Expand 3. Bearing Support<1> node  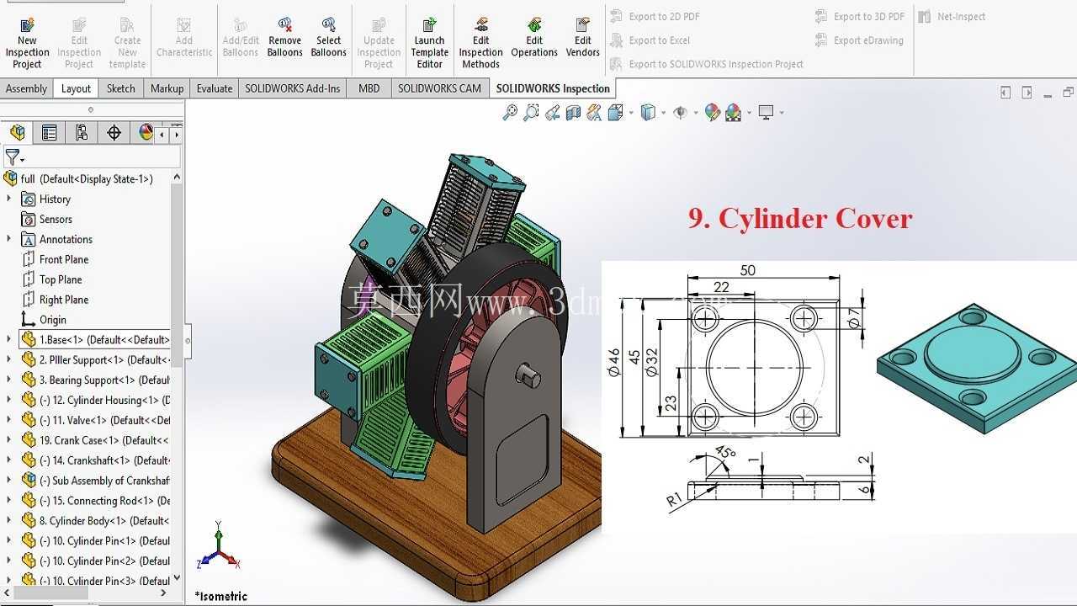[9, 380]
